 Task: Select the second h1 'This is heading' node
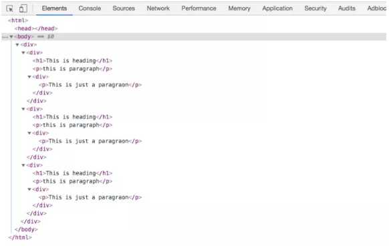pyautogui.click(x=72, y=117)
